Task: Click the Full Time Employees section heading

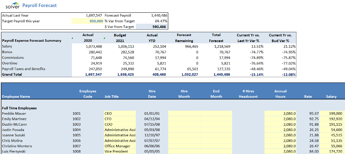Action: [x=19, y=108]
